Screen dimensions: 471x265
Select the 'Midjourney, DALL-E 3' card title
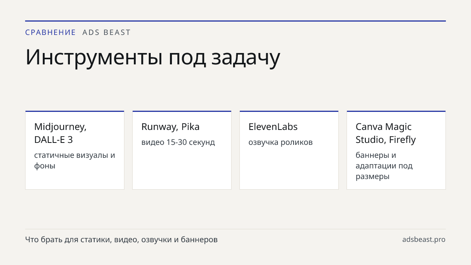[x=60, y=133]
